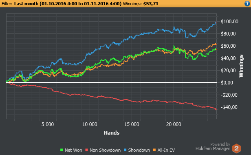This screenshot has width=251, height=155.
Task: Click the Last month filter date range text
Action: tap(68, 4)
